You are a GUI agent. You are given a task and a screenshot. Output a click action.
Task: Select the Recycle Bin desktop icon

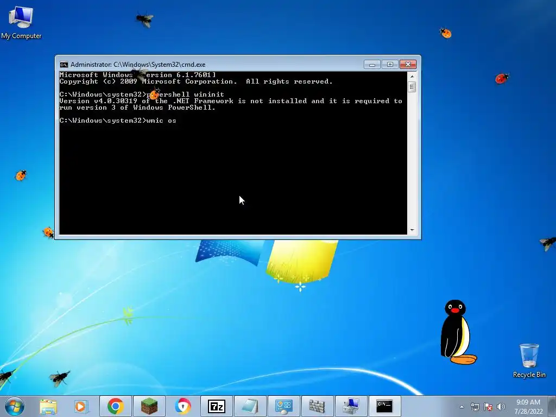pyautogui.click(x=529, y=361)
